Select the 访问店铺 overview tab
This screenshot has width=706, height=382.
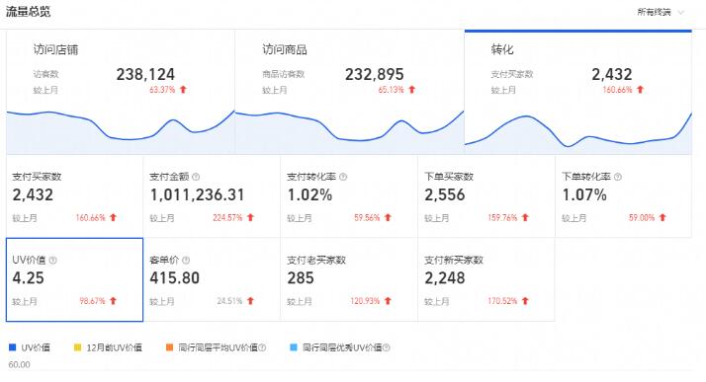pos(121,92)
